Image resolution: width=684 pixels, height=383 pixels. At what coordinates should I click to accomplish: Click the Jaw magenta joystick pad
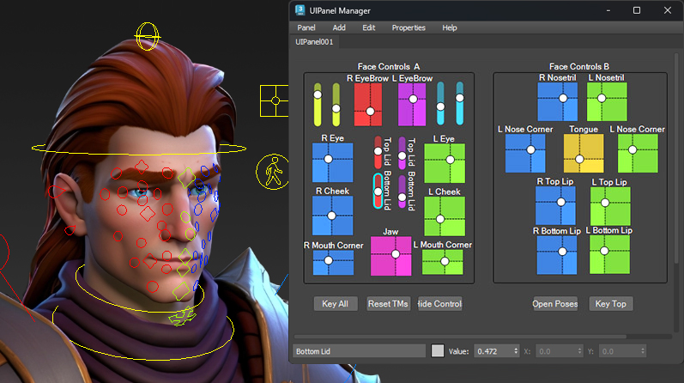pyautogui.click(x=390, y=257)
